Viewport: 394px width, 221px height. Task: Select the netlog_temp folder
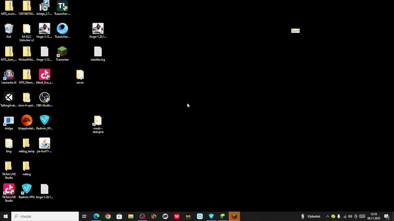coord(26,143)
